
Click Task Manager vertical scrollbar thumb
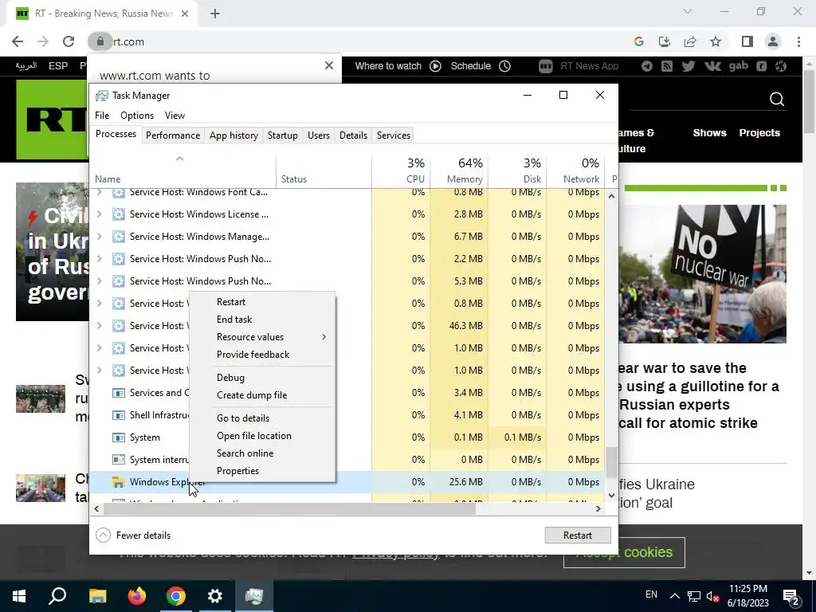coord(611,462)
